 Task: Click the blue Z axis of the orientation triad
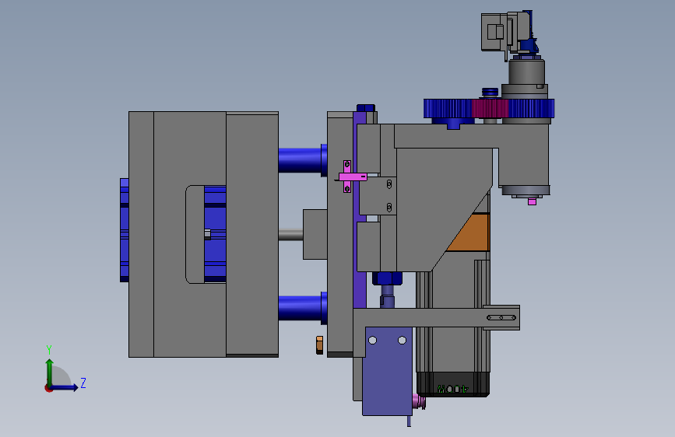[65, 387]
